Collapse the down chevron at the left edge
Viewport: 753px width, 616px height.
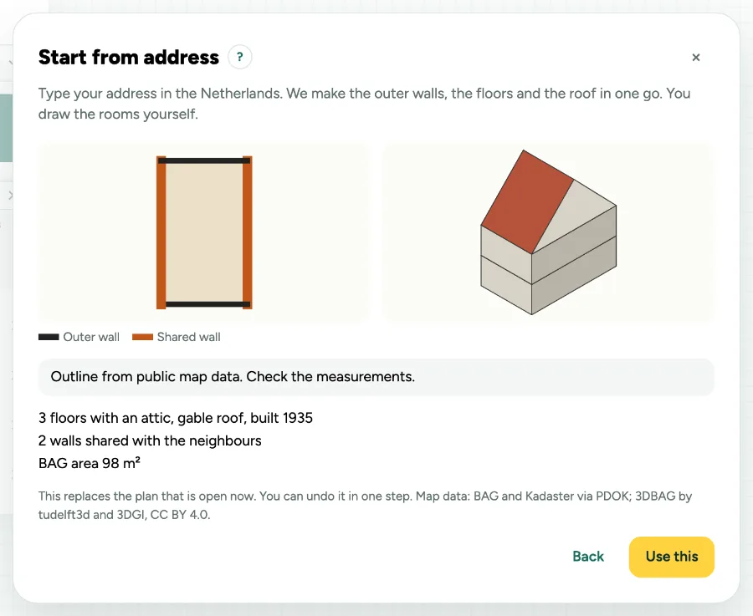coord(11,63)
